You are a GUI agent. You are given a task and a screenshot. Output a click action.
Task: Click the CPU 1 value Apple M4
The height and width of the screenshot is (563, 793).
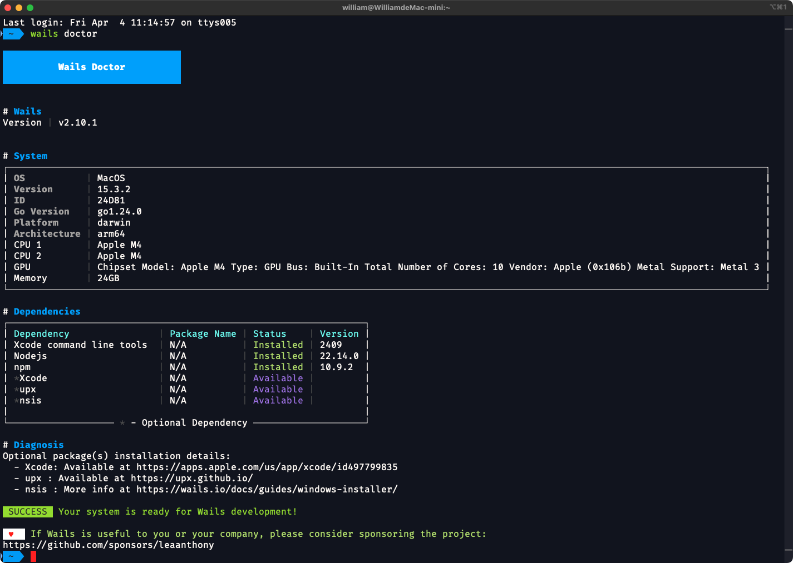pyautogui.click(x=120, y=245)
